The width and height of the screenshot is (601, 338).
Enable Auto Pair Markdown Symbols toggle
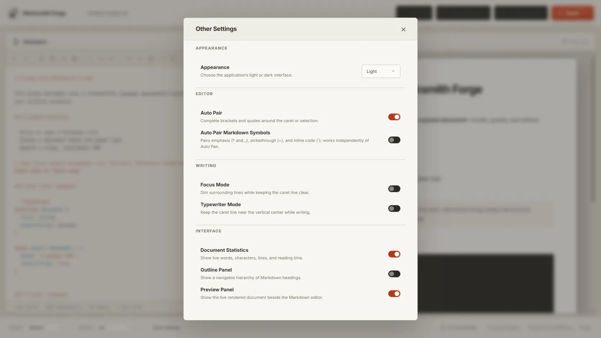pyautogui.click(x=394, y=140)
